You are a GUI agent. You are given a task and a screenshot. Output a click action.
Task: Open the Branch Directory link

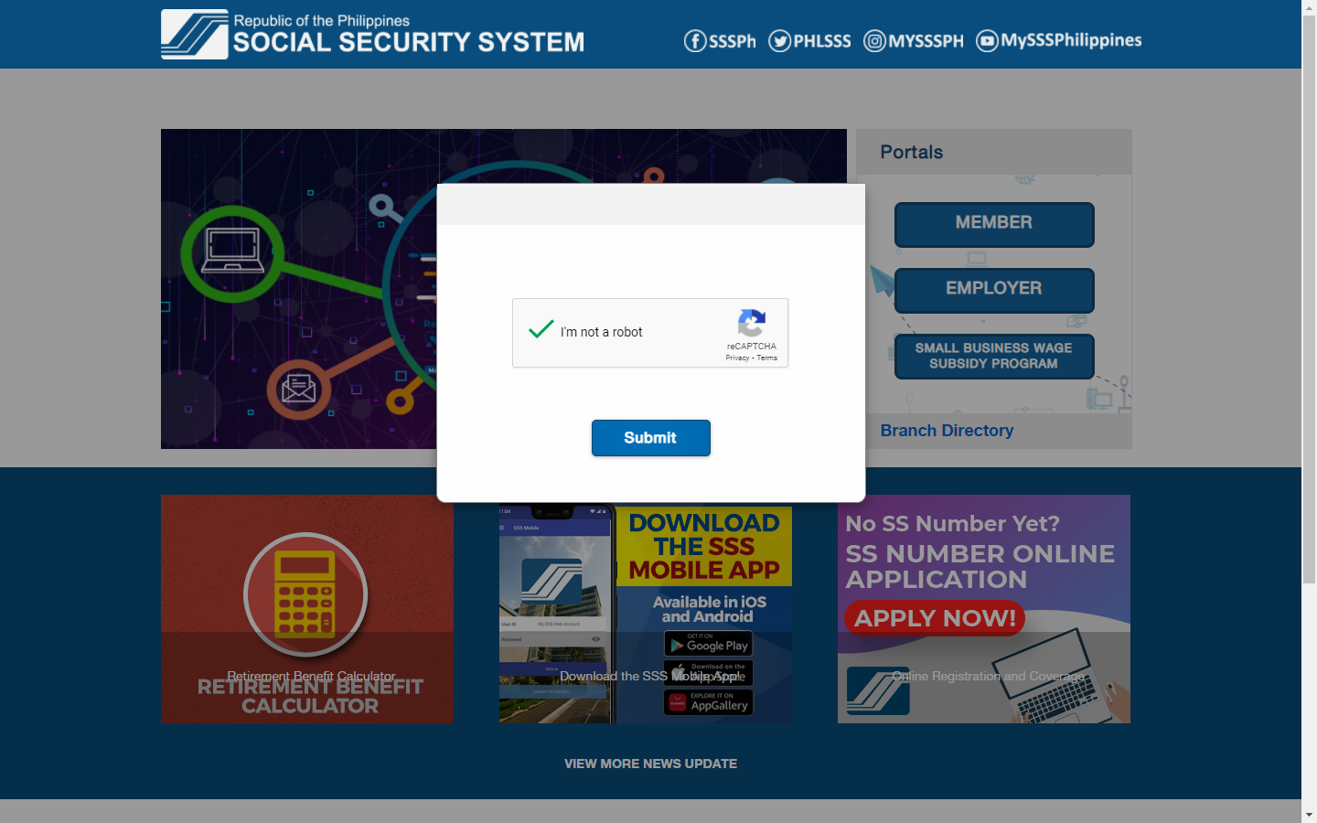pos(947,431)
